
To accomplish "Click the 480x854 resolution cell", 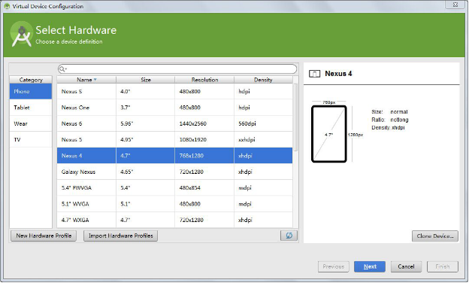I will [204, 187].
